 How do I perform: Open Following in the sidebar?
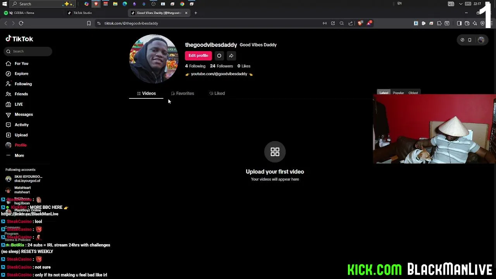(19, 84)
